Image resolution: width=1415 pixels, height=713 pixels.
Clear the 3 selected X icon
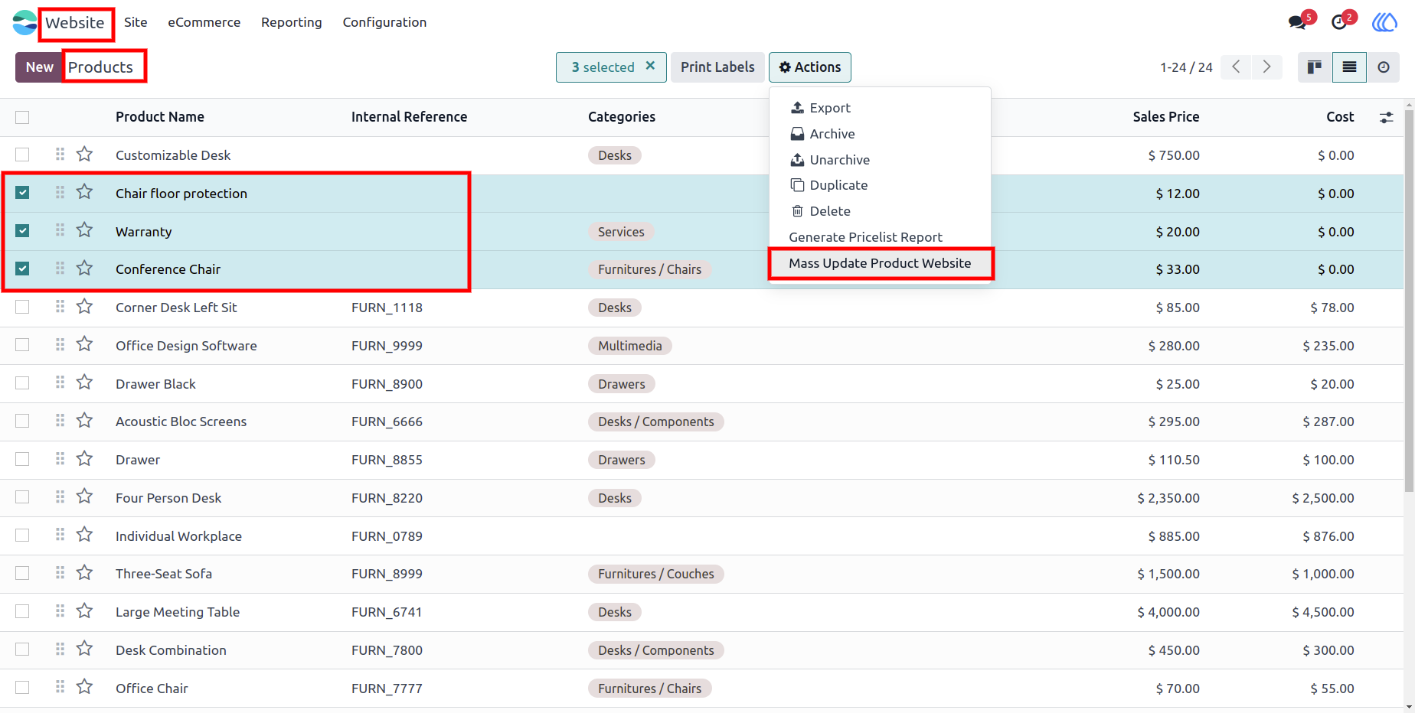pyautogui.click(x=650, y=66)
